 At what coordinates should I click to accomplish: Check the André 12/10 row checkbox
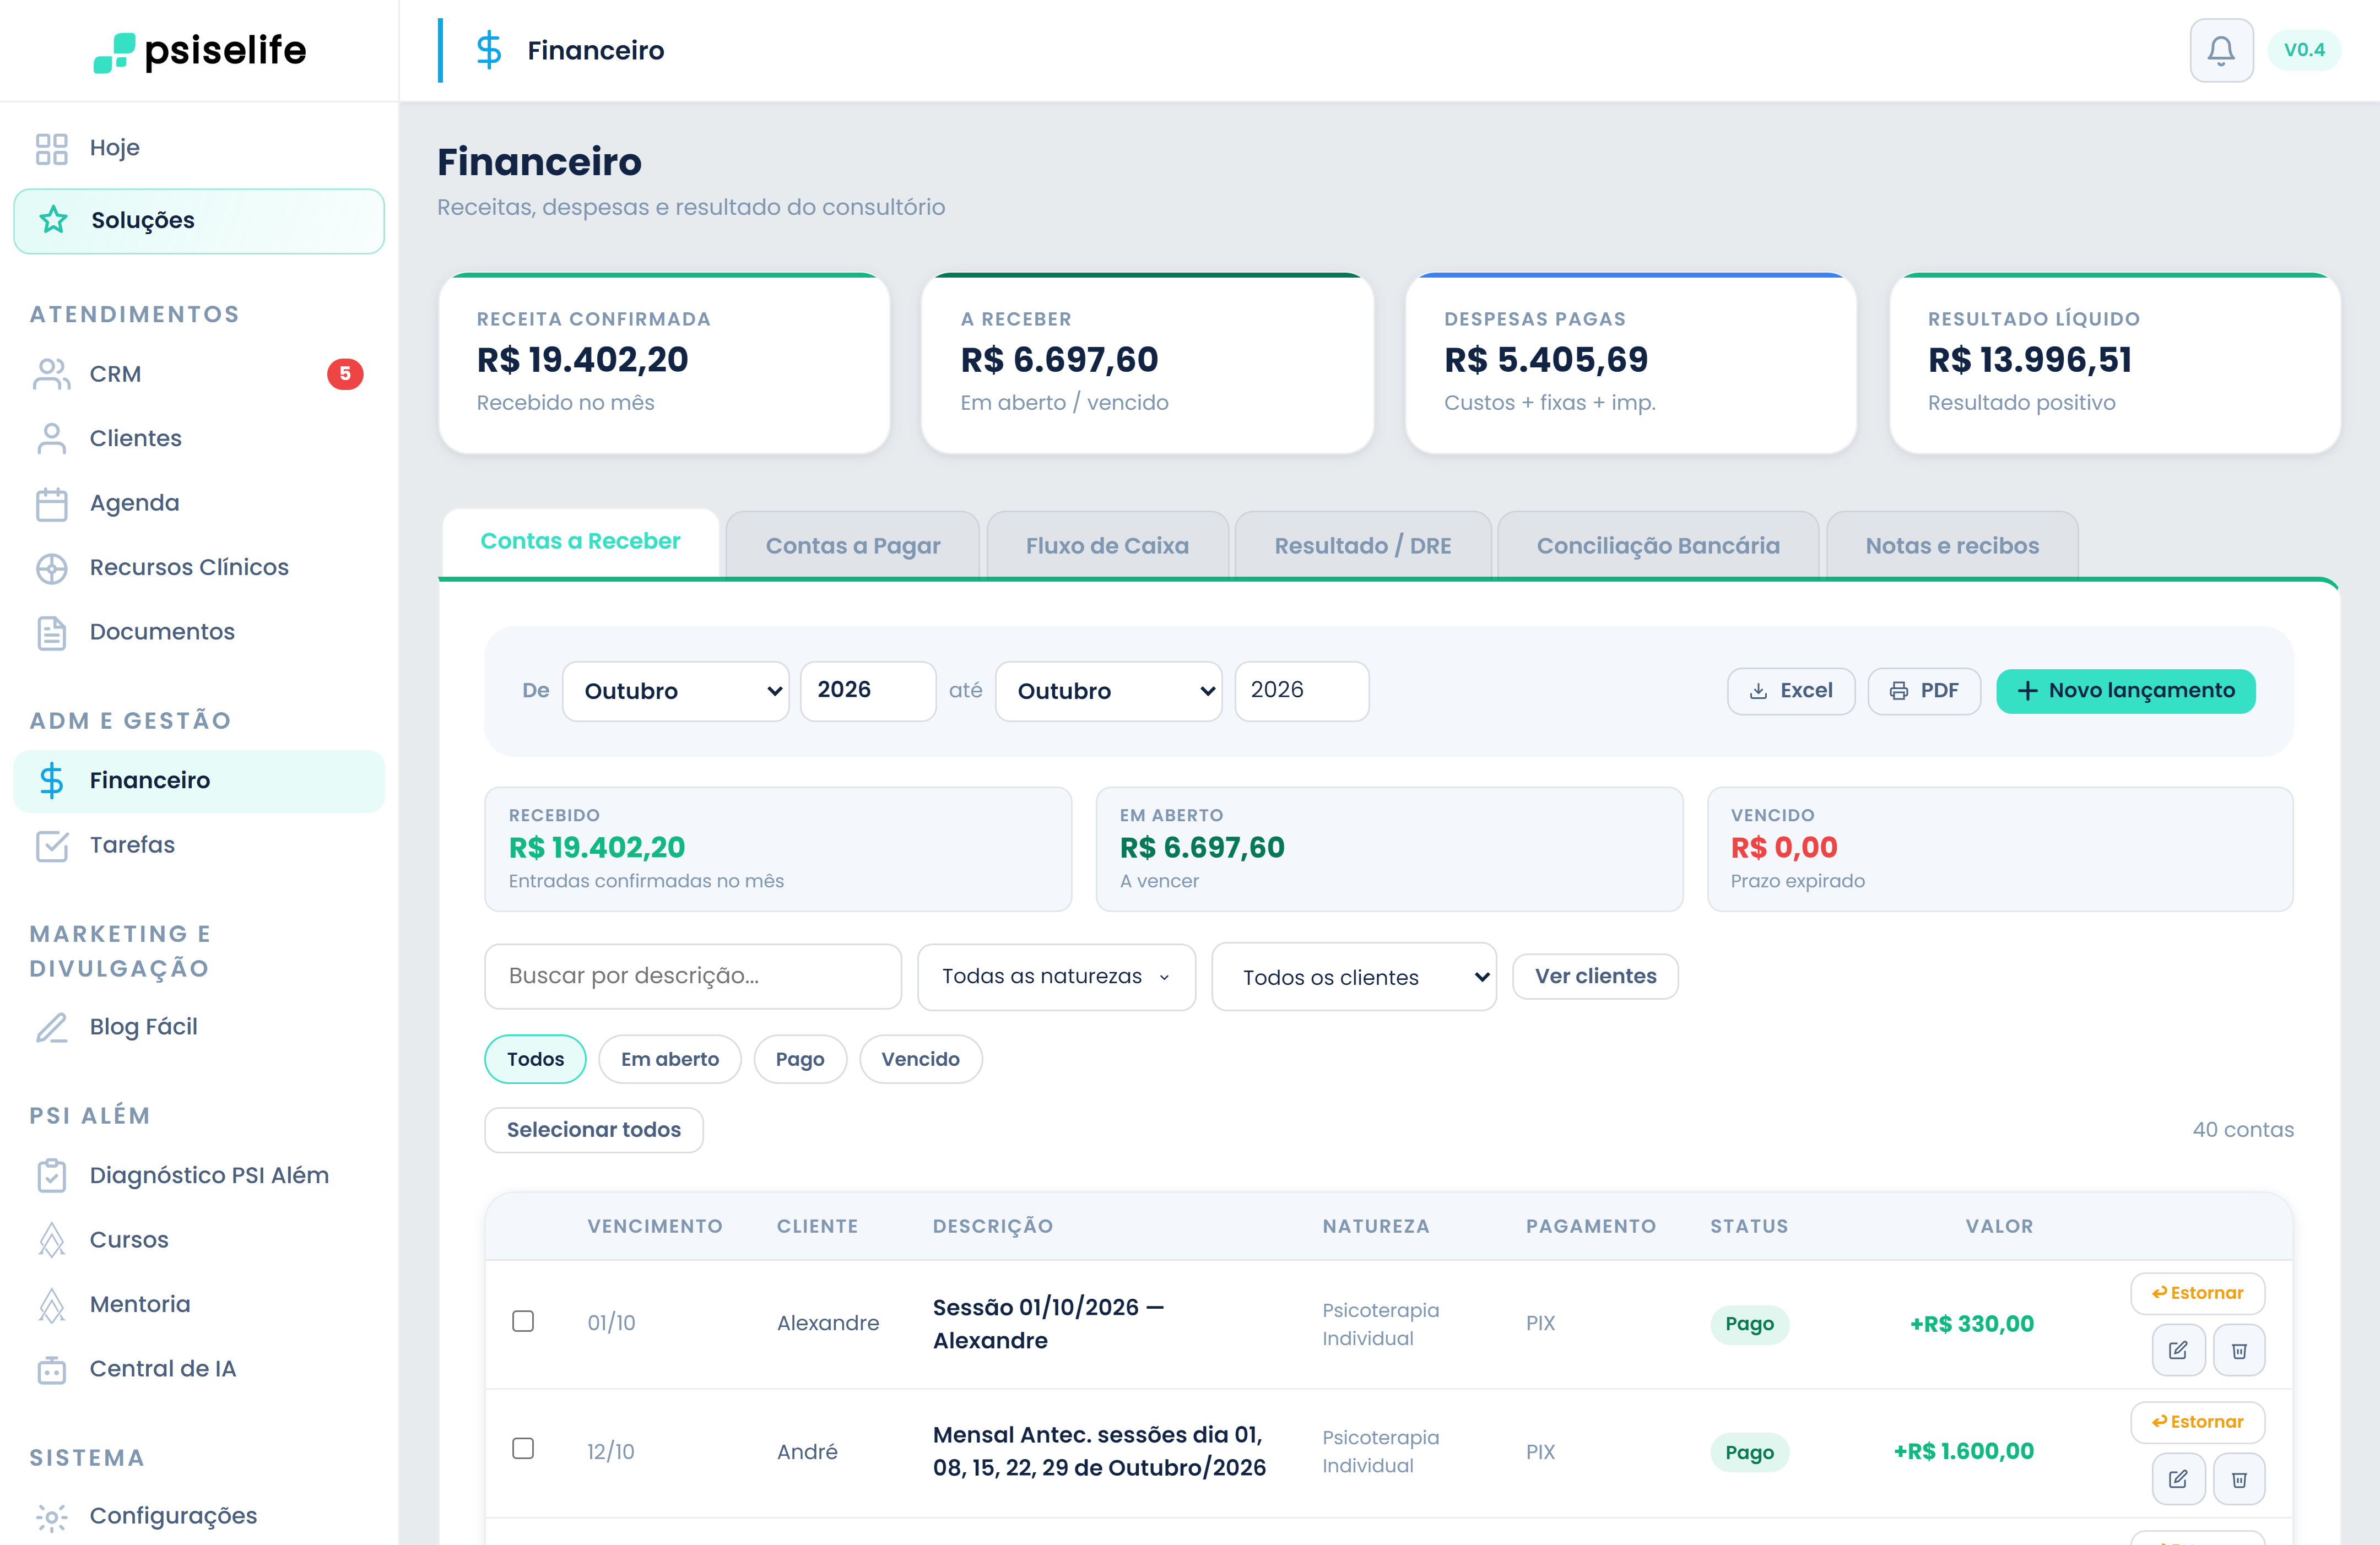[523, 1449]
